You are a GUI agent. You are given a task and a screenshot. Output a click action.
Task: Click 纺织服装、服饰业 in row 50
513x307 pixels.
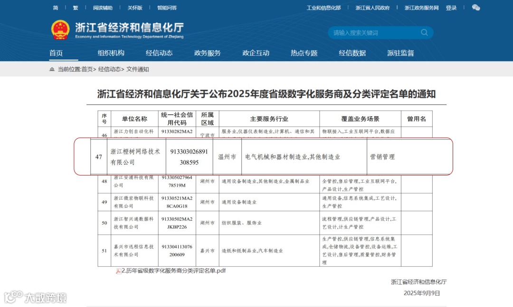pos(242,223)
